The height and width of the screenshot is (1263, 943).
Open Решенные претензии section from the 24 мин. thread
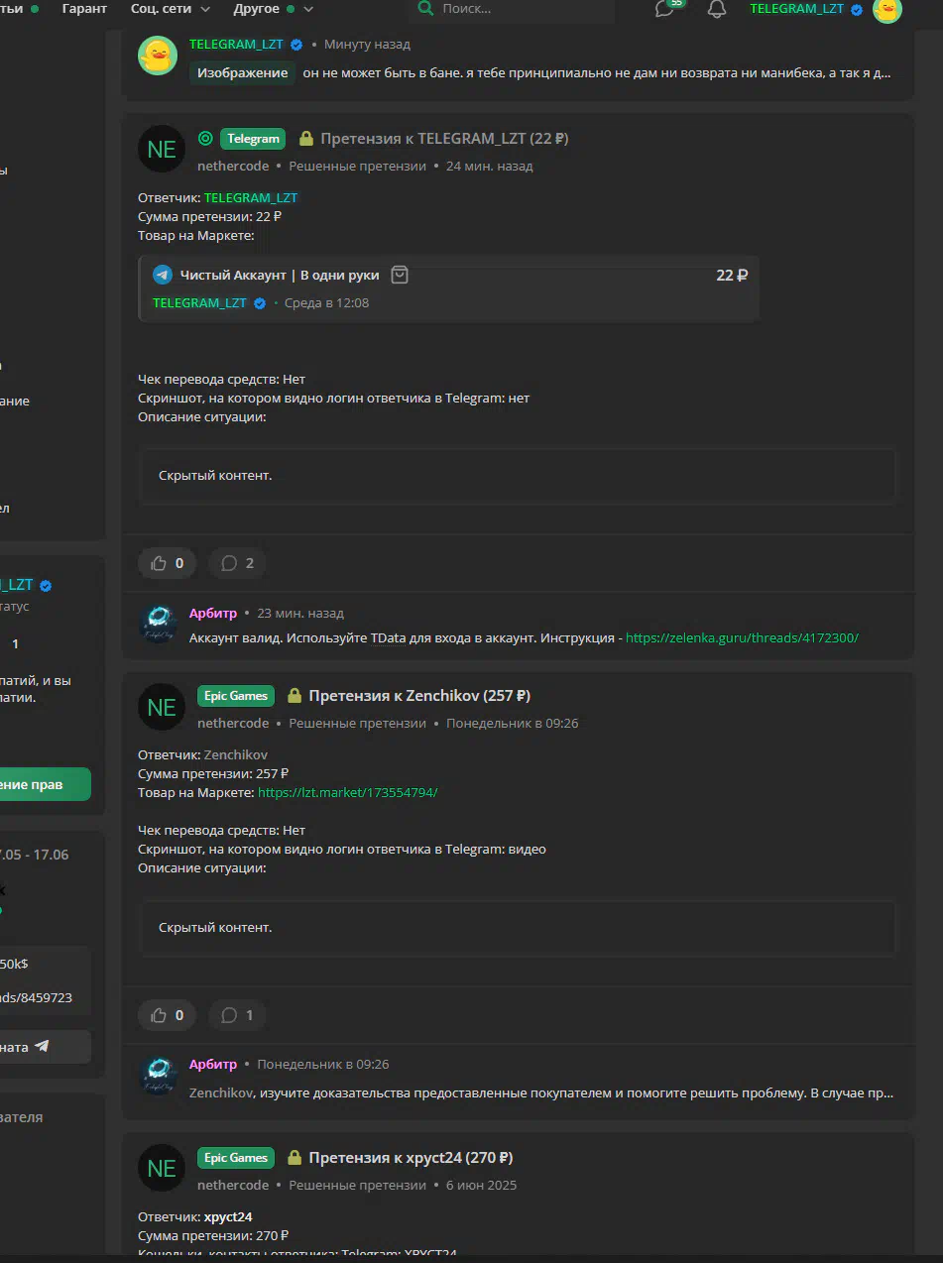(x=357, y=166)
